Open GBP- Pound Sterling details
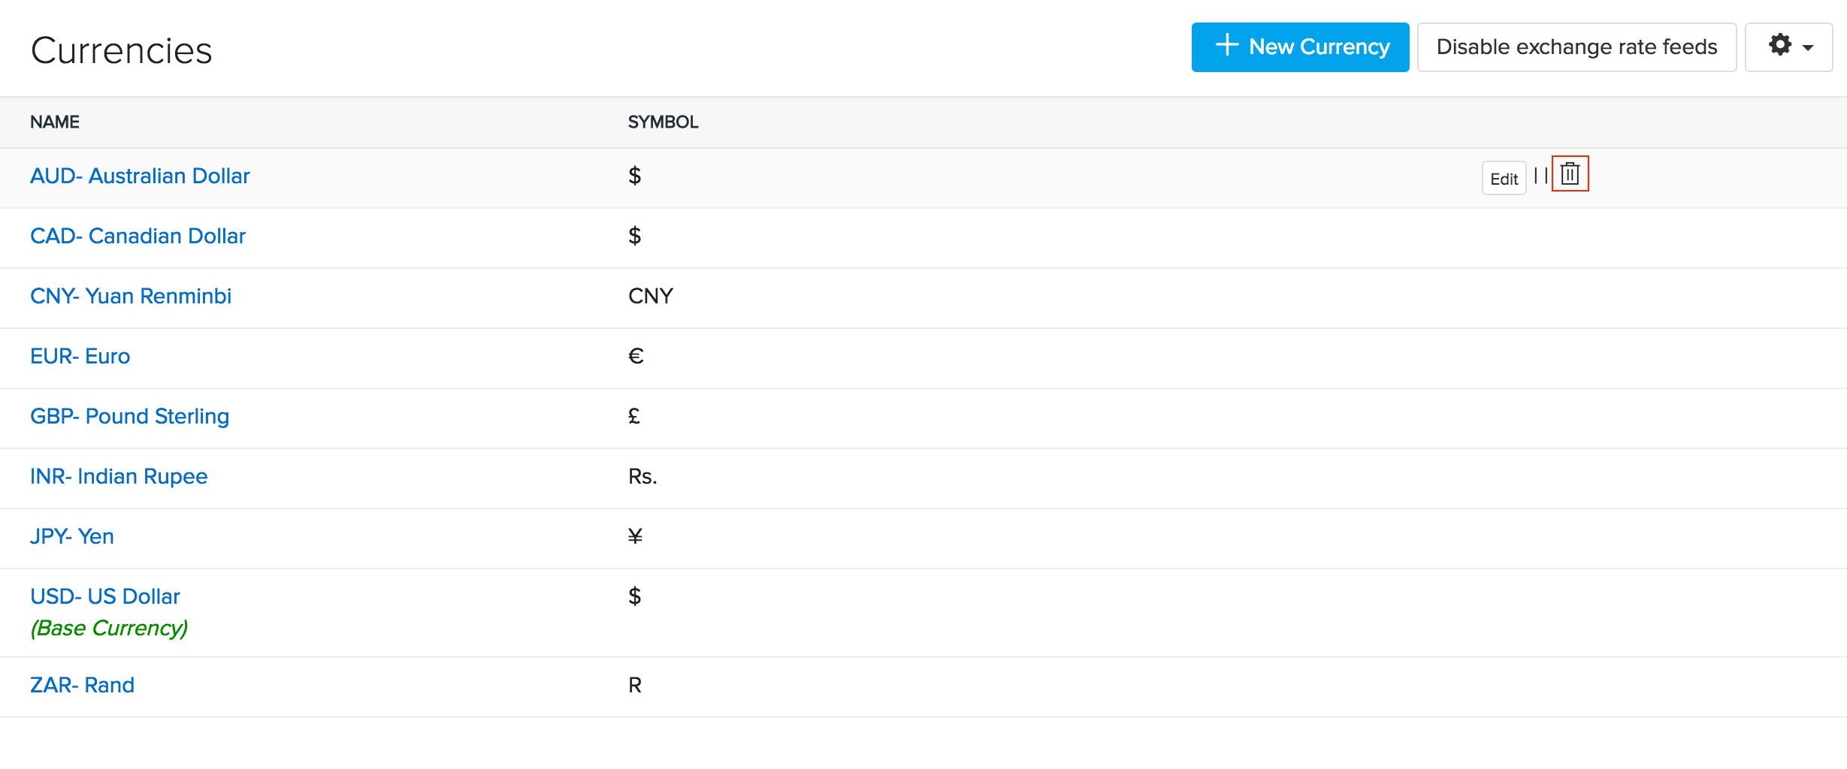 click(129, 416)
